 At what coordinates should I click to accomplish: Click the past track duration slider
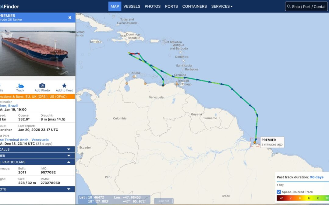tap(302, 182)
